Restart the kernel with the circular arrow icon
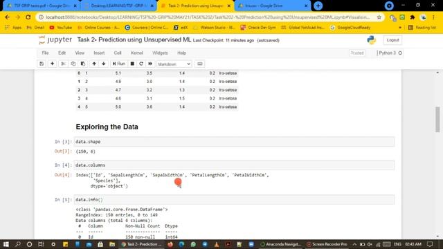Viewport: 443px width, 249px height. 141,64
